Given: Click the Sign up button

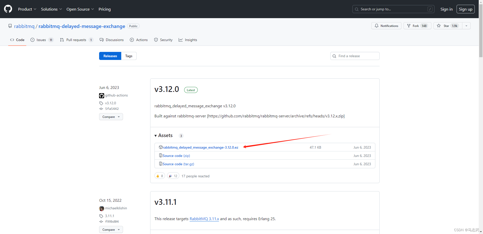Looking at the screenshot, I should pyautogui.click(x=465, y=9).
